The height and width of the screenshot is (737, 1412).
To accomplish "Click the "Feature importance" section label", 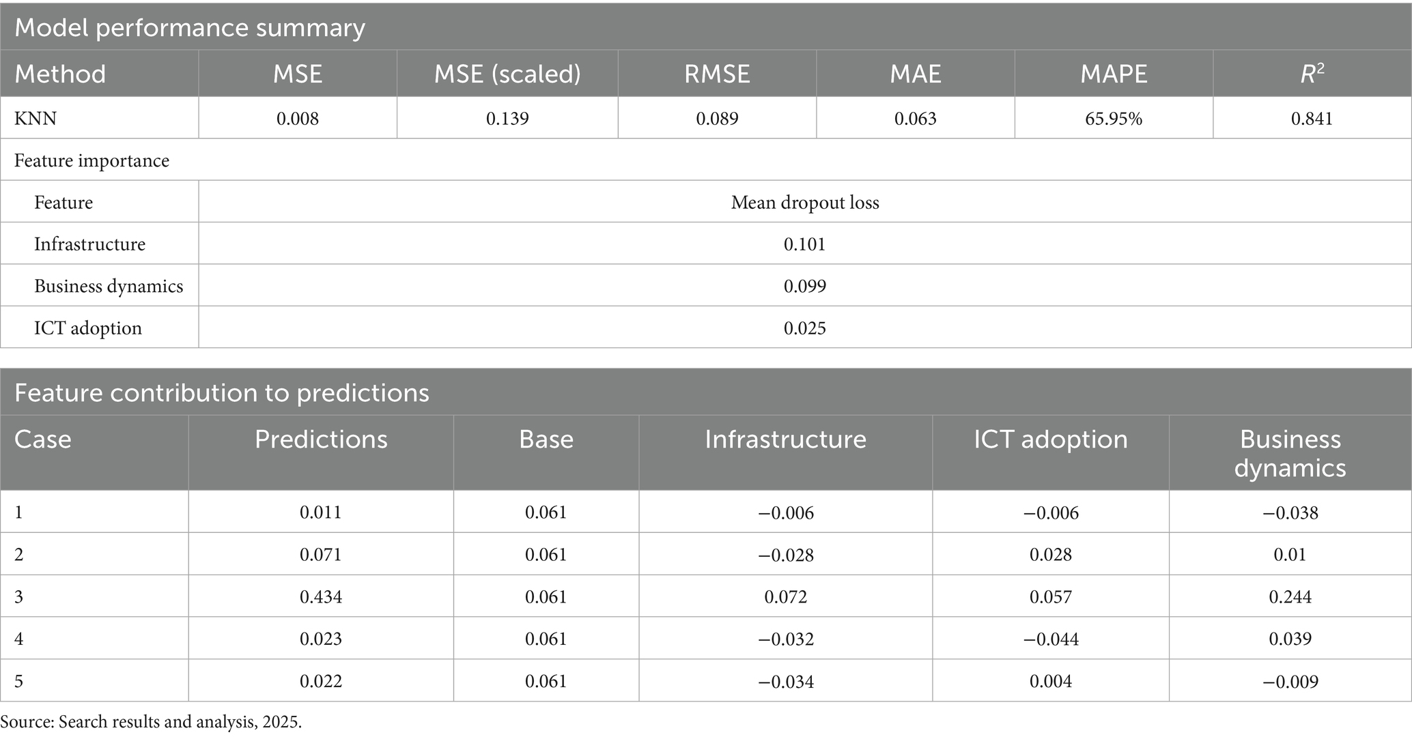I will pos(91,160).
